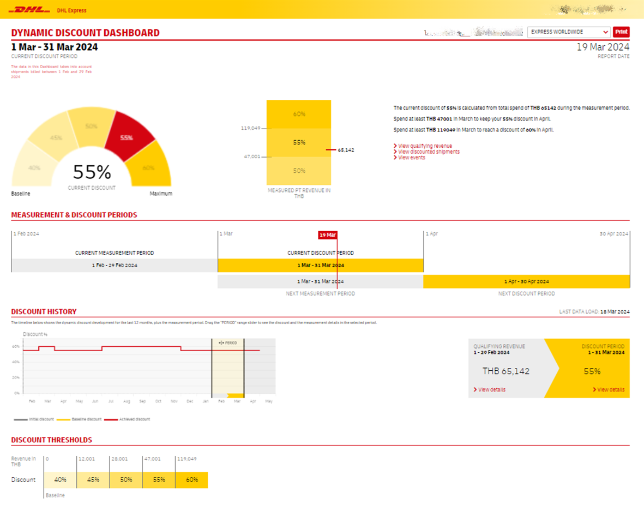The width and height of the screenshot is (644, 518).
Task: Click the grey 1 Mar - 31 Mar 2024 next measurement bar
Action: tap(321, 281)
